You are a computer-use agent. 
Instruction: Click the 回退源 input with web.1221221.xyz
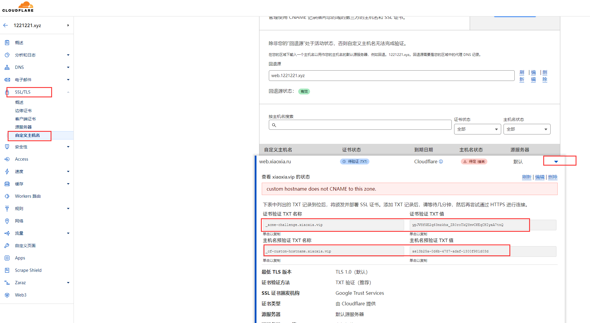391,76
